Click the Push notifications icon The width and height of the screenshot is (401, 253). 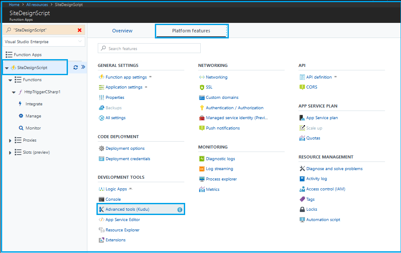pyautogui.click(x=202, y=128)
